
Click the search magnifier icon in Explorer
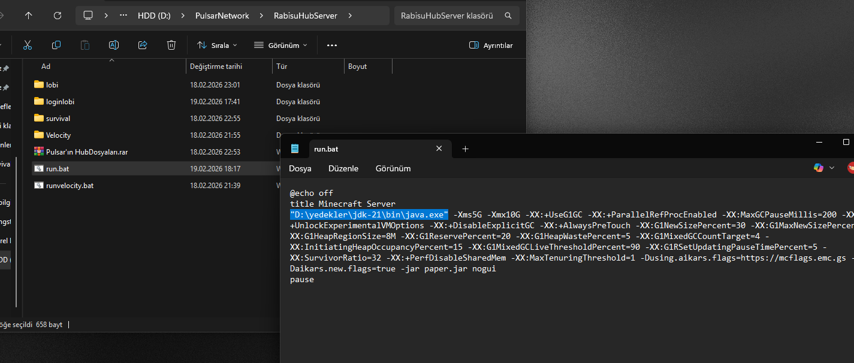(508, 16)
